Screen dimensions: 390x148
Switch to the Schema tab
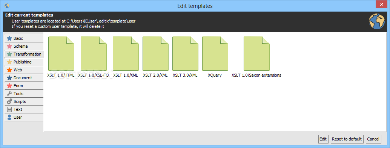click(24, 46)
